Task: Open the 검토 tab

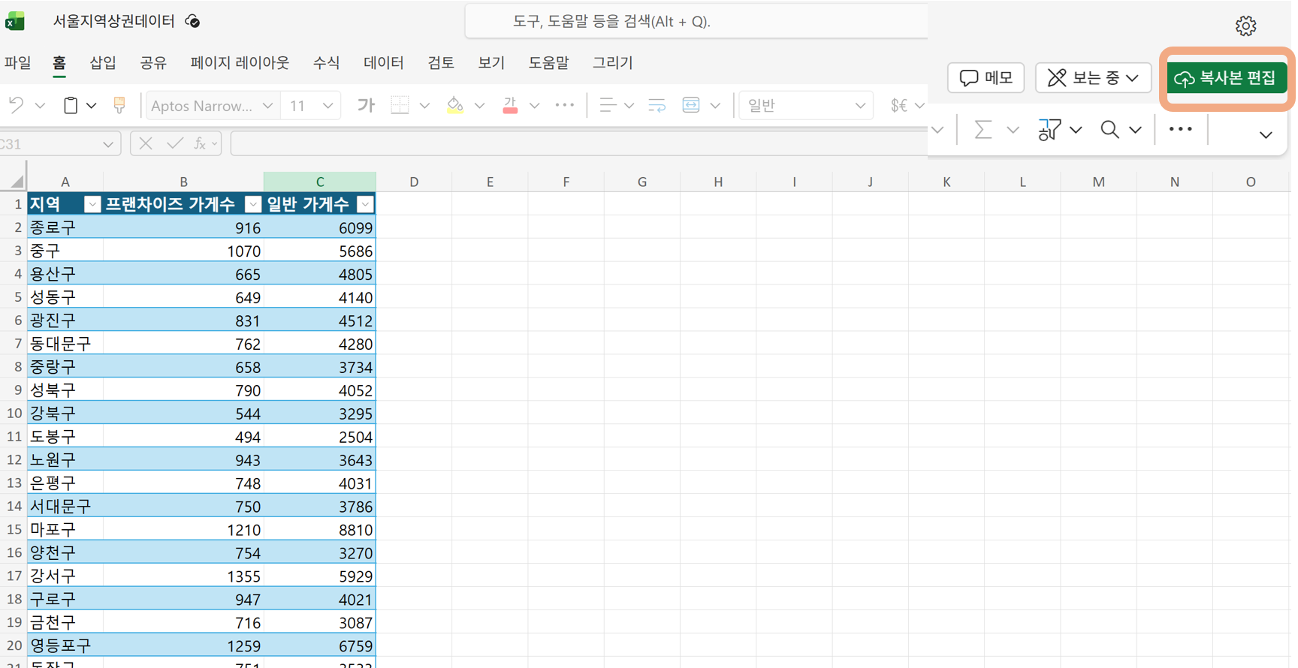Action: pos(441,63)
